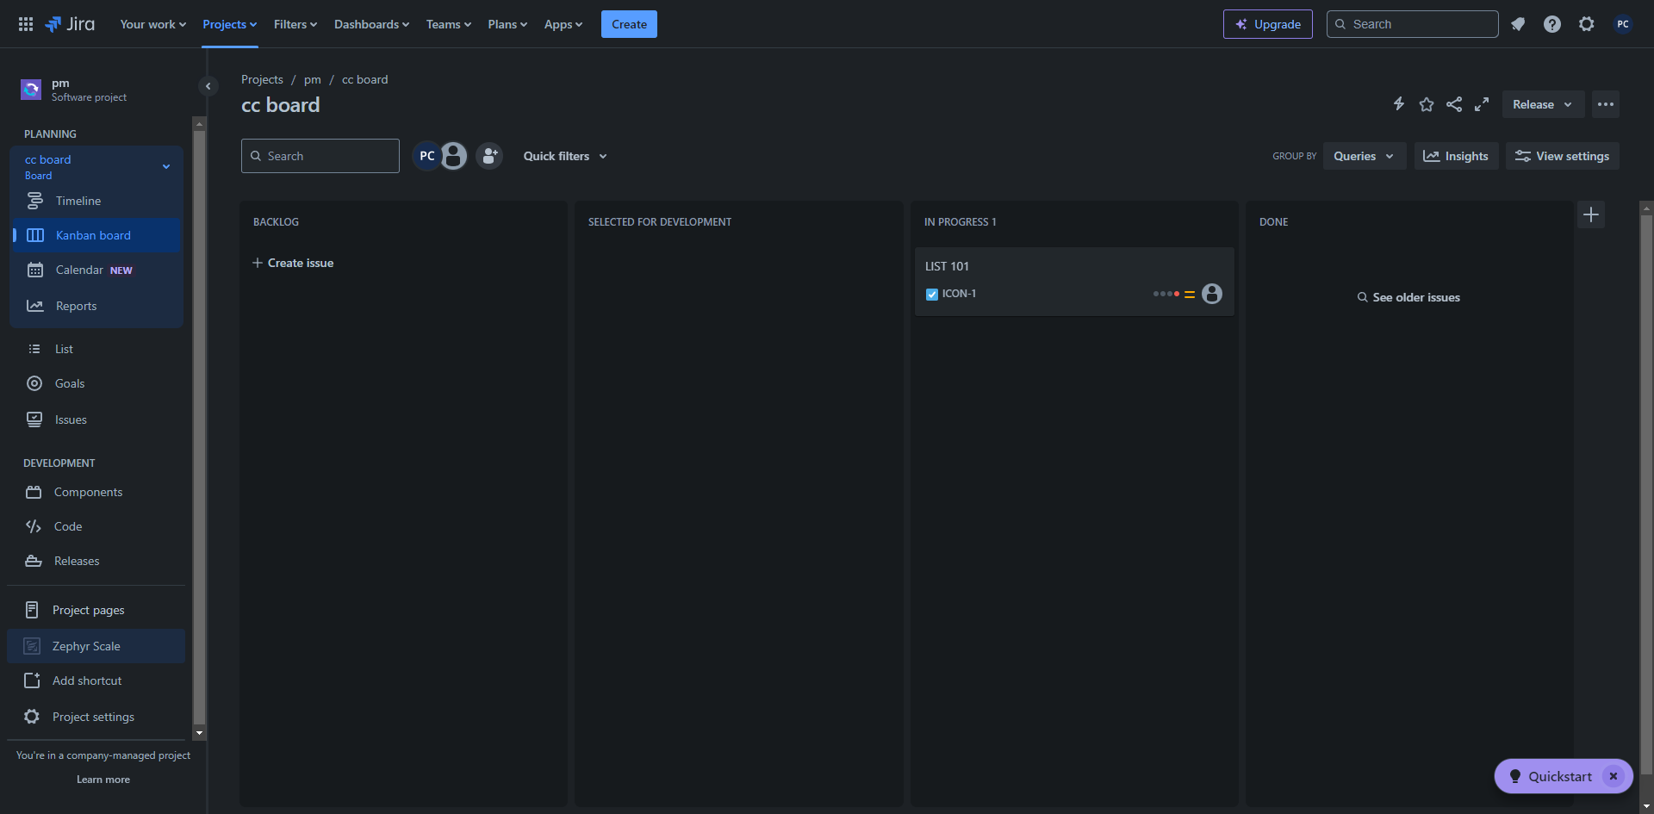Expand the Quick filters dropdown
This screenshot has height=814, width=1654.
(565, 156)
